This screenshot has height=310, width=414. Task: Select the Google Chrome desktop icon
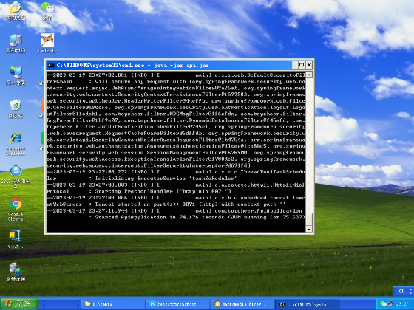point(16,210)
